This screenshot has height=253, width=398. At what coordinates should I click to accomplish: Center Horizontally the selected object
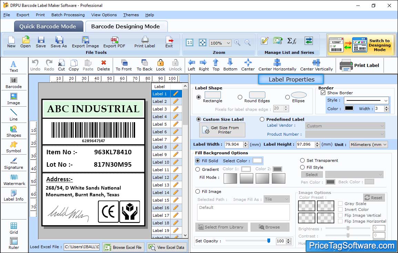pos(277,65)
